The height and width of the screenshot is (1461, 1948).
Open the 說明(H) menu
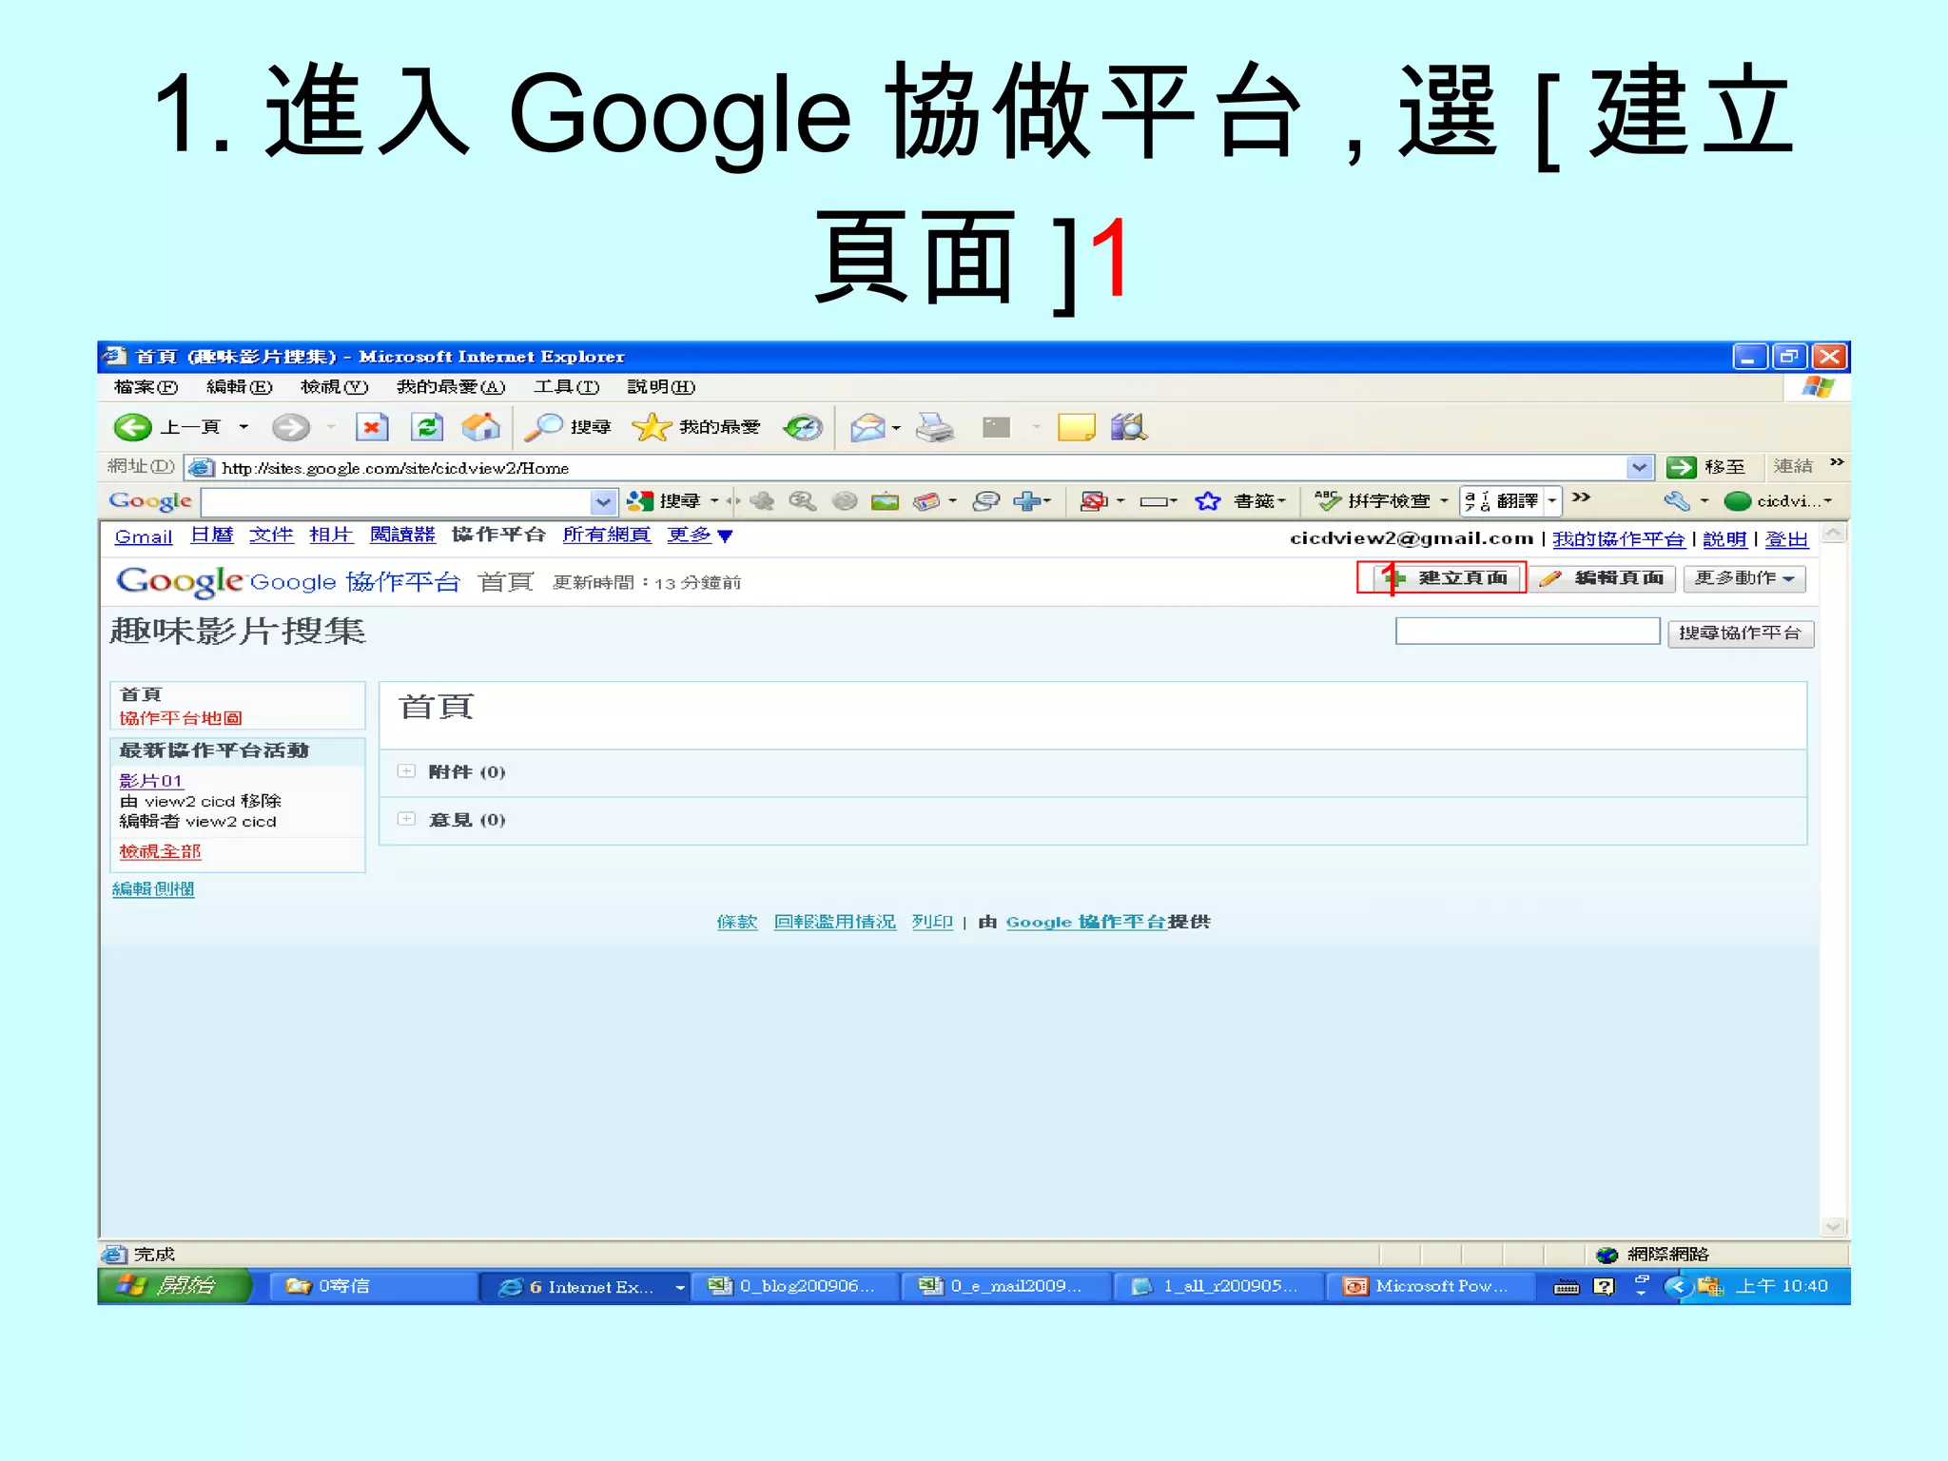[661, 386]
